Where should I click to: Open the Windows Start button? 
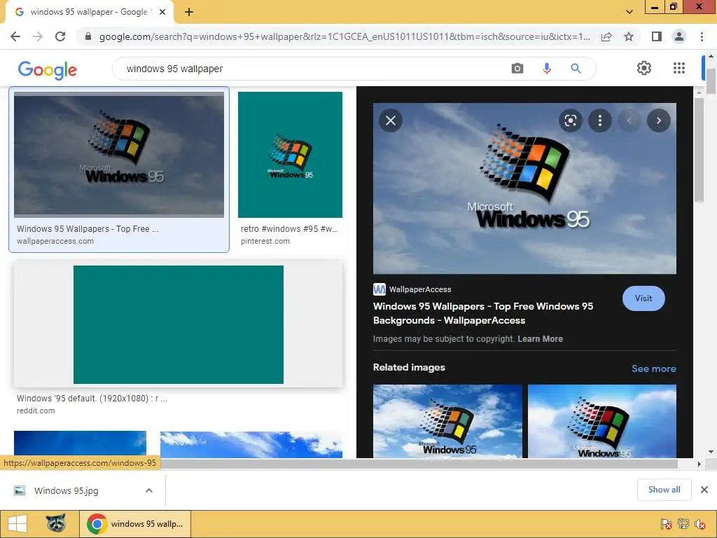pyautogui.click(x=18, y=524)
